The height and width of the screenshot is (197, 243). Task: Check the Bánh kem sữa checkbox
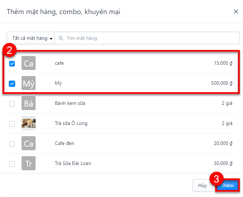click(x=12, y=104)
